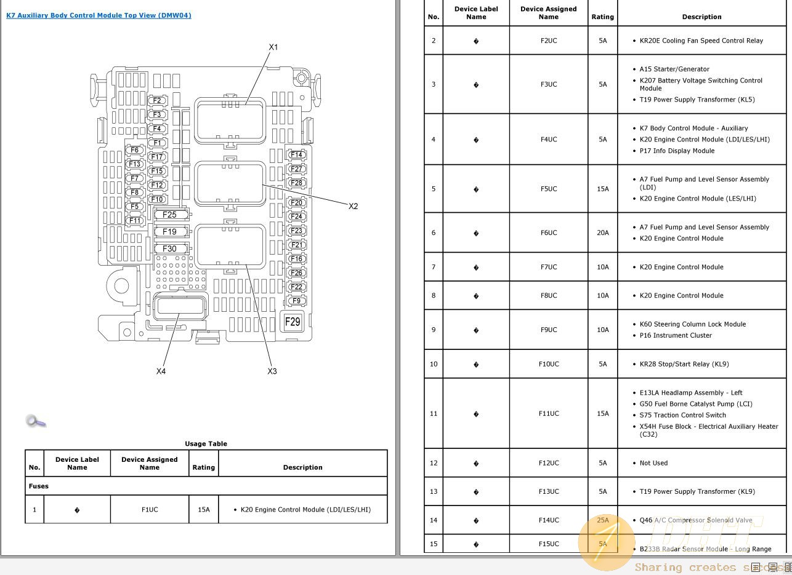Click 'E13LA Headlamp Assembly - Left' text
Image resolution: width=792 pixels, height=575 pixels.
click(x=691, y=392)
